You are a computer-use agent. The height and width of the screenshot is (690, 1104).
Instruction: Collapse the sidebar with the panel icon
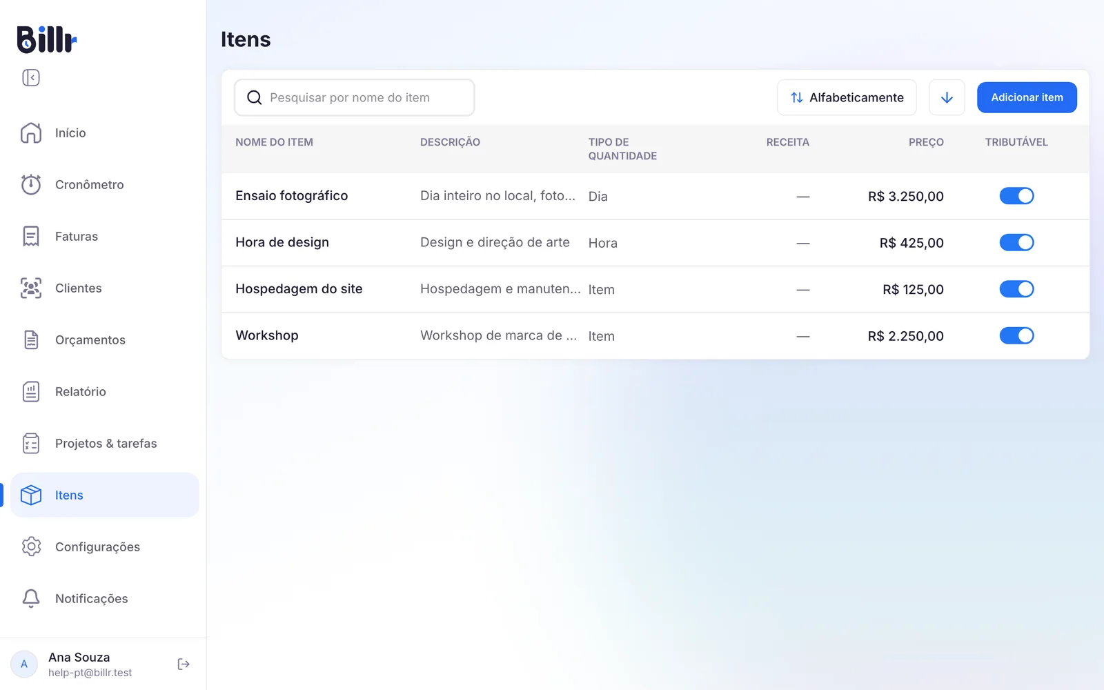click(x=31, y=77)
